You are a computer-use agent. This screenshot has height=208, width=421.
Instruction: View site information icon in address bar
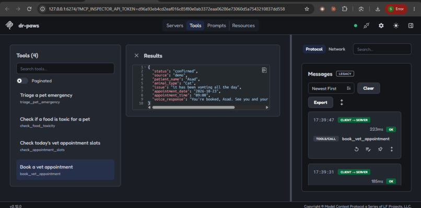click(x=42, y=9)
